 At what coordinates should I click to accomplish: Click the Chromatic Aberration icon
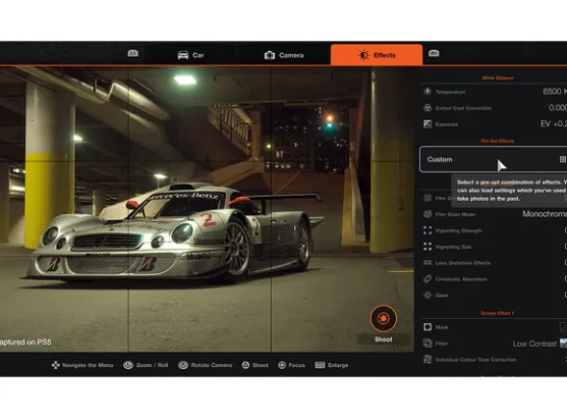(428, 279)
